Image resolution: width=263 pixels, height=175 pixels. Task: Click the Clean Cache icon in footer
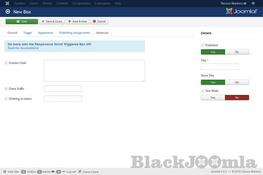80,171
